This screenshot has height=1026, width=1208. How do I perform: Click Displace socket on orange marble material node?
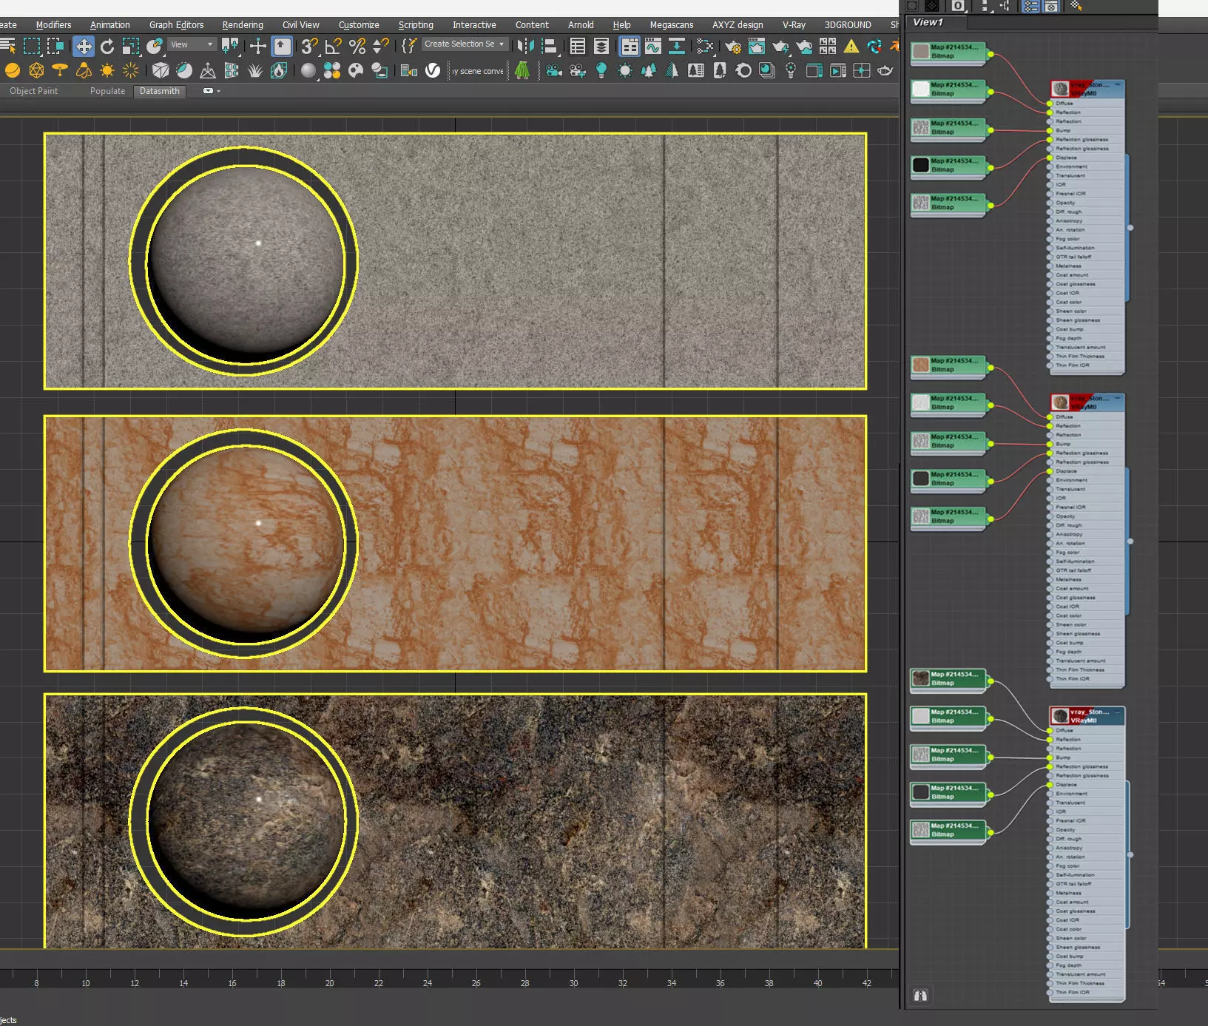[x=1050, y=471]
